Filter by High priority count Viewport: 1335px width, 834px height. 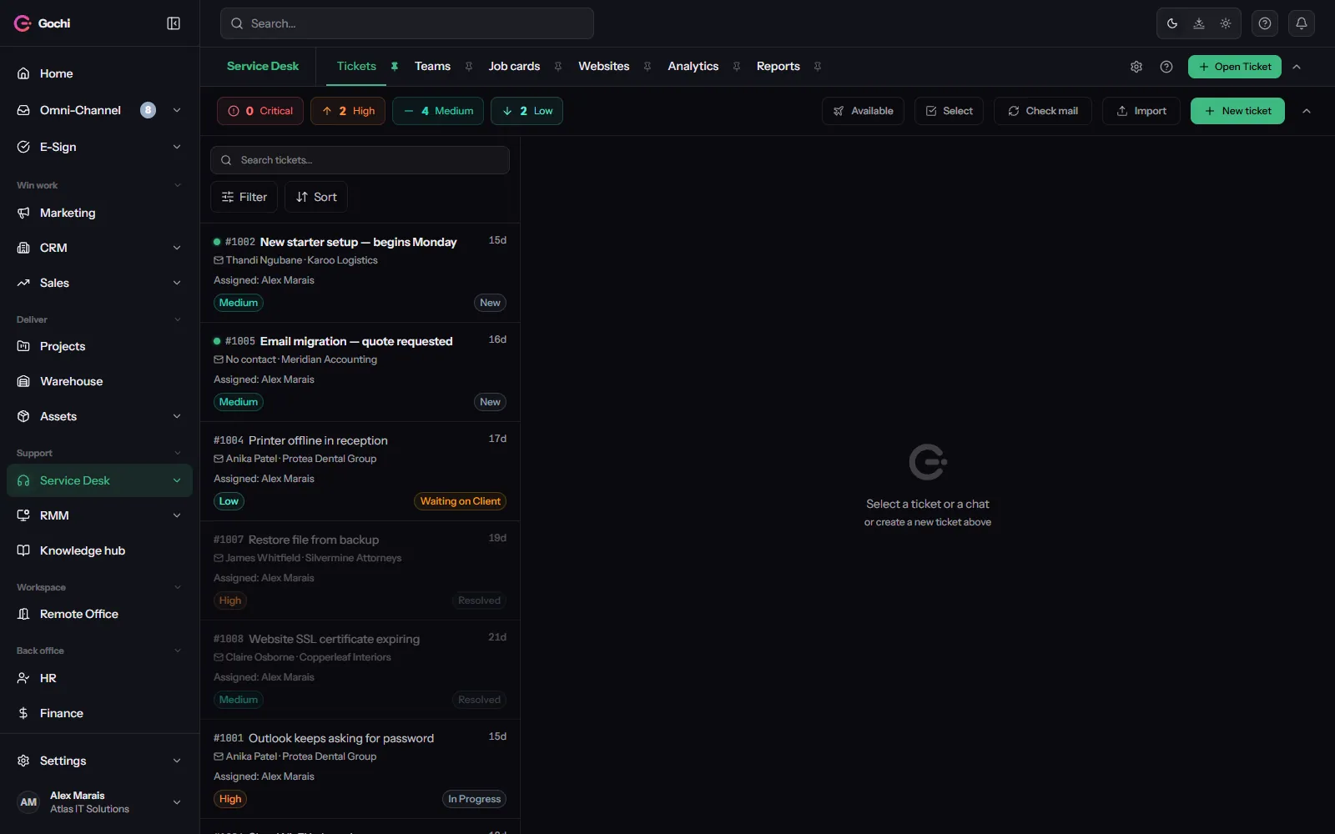[348, 111]
